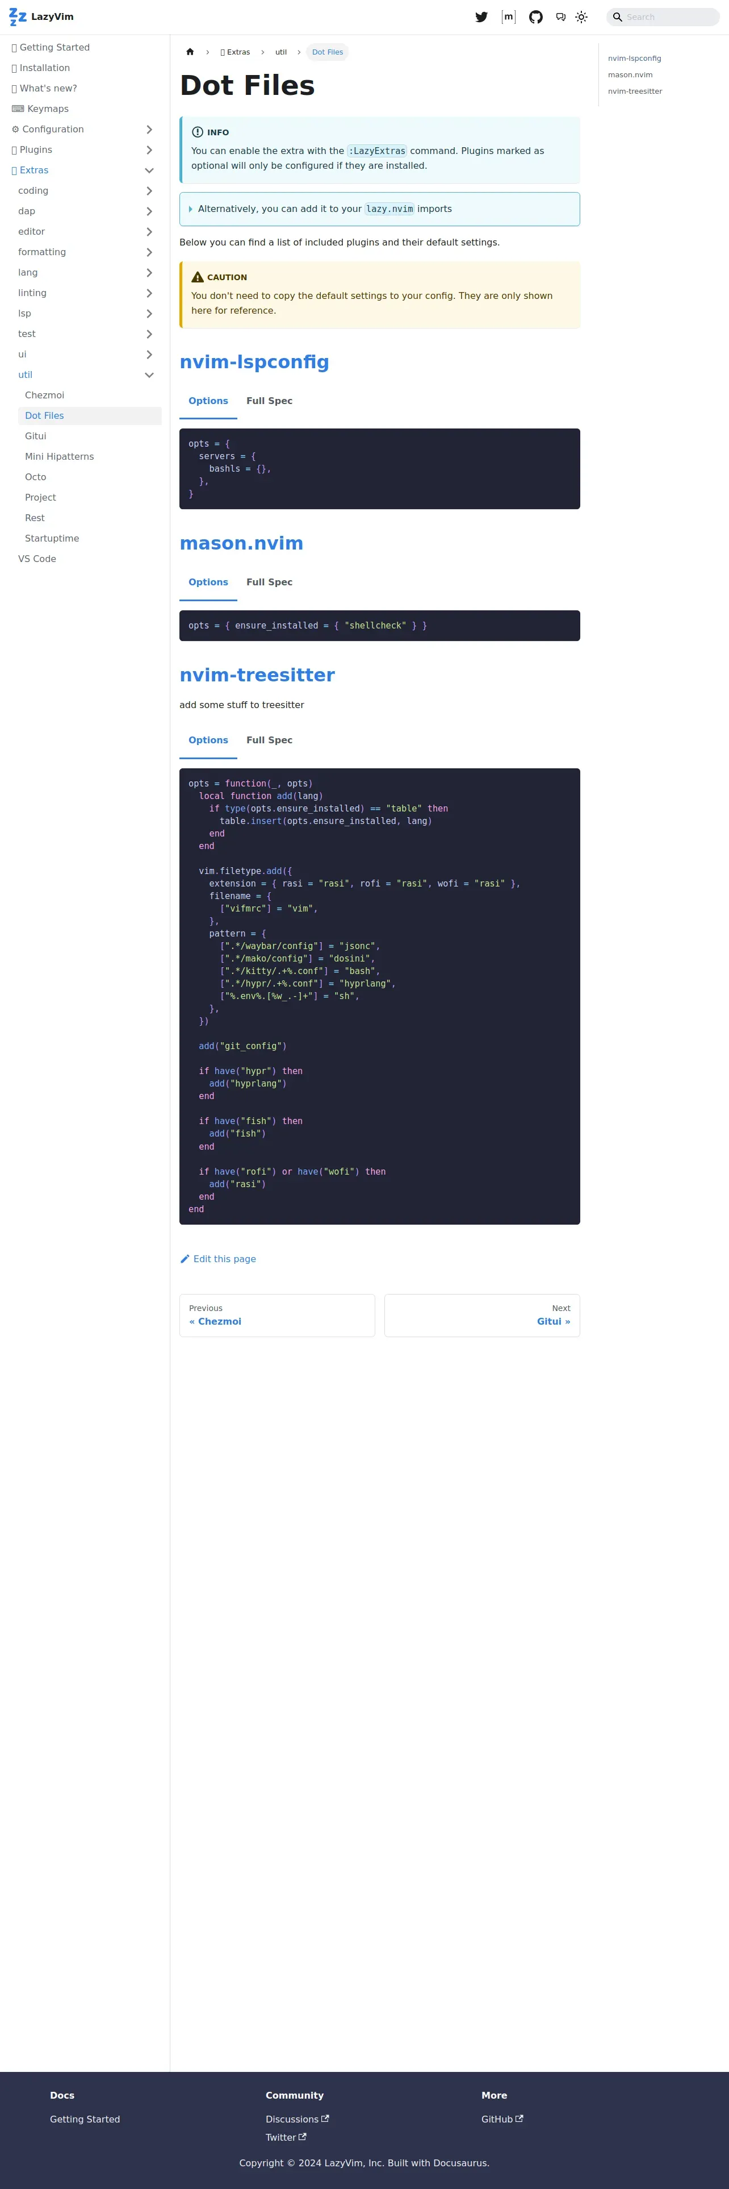Toggle light/dark mode with the sun icon
The width and height of the screenshot is (729, 2189).
tap(581, 17)
